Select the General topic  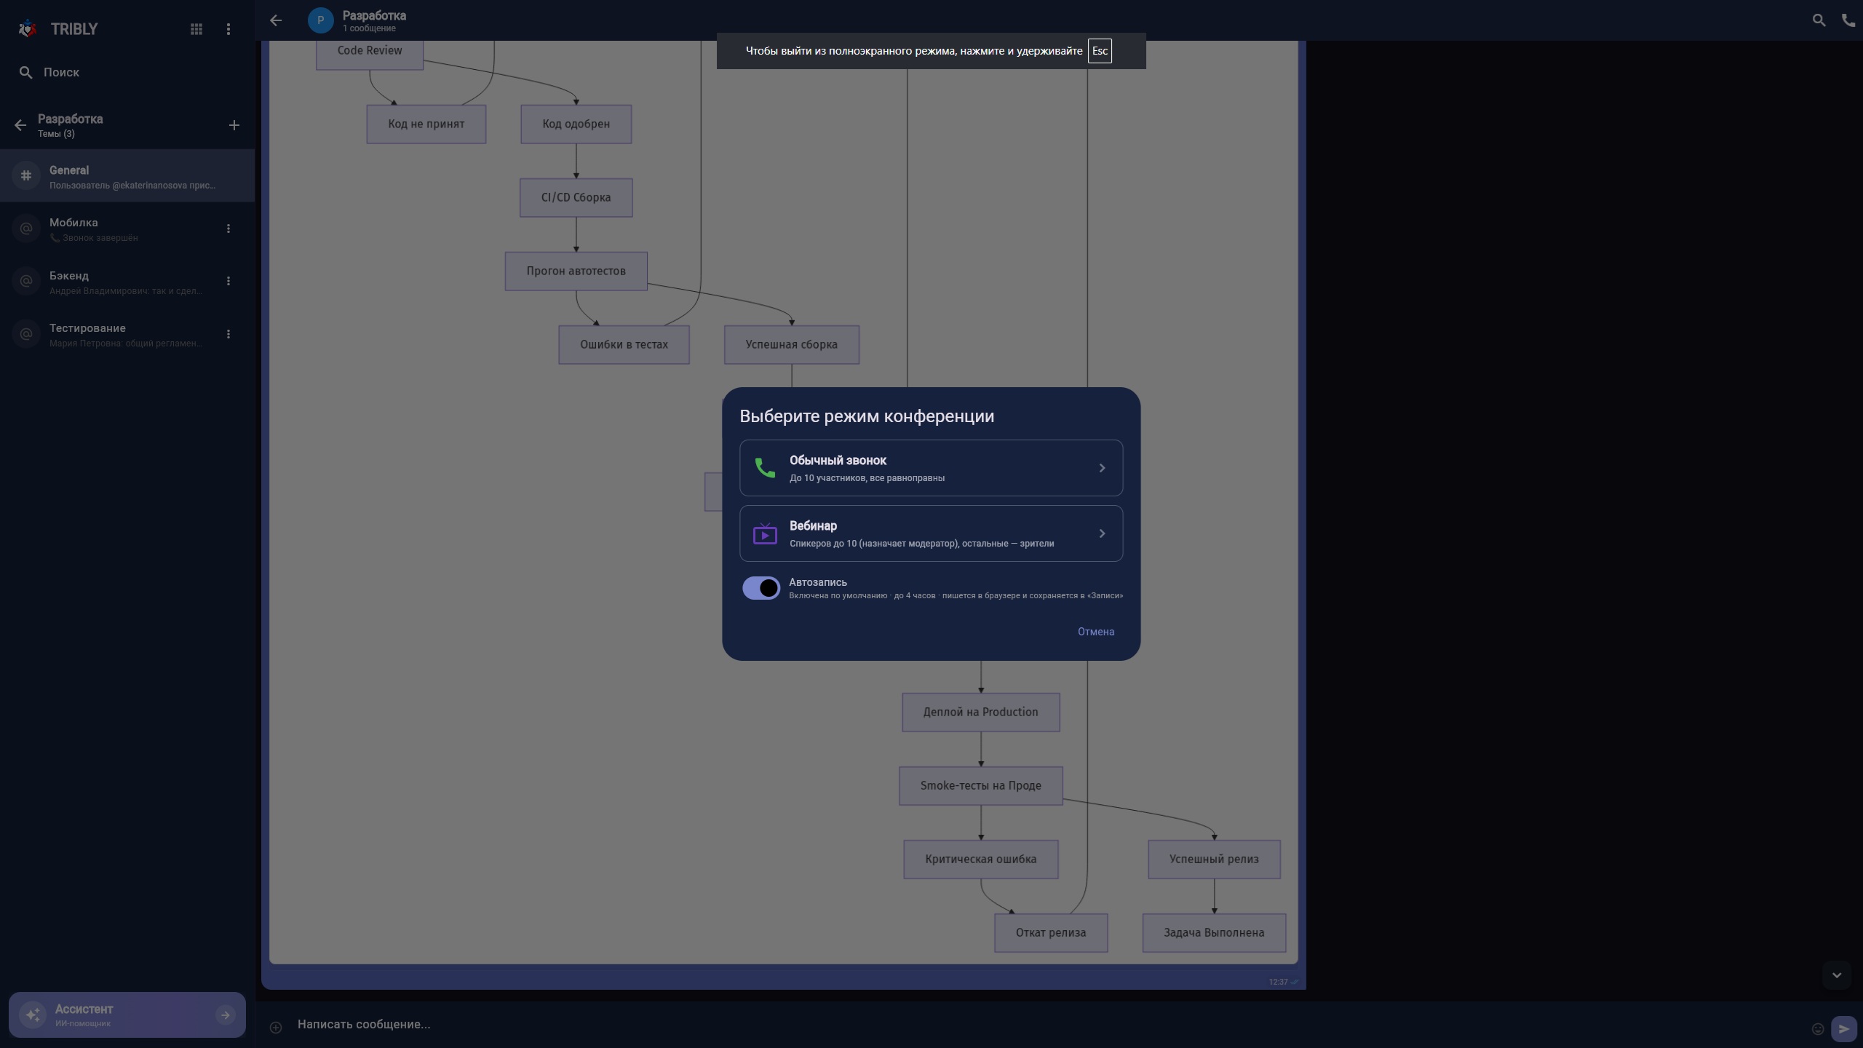(x=127, y=175)
